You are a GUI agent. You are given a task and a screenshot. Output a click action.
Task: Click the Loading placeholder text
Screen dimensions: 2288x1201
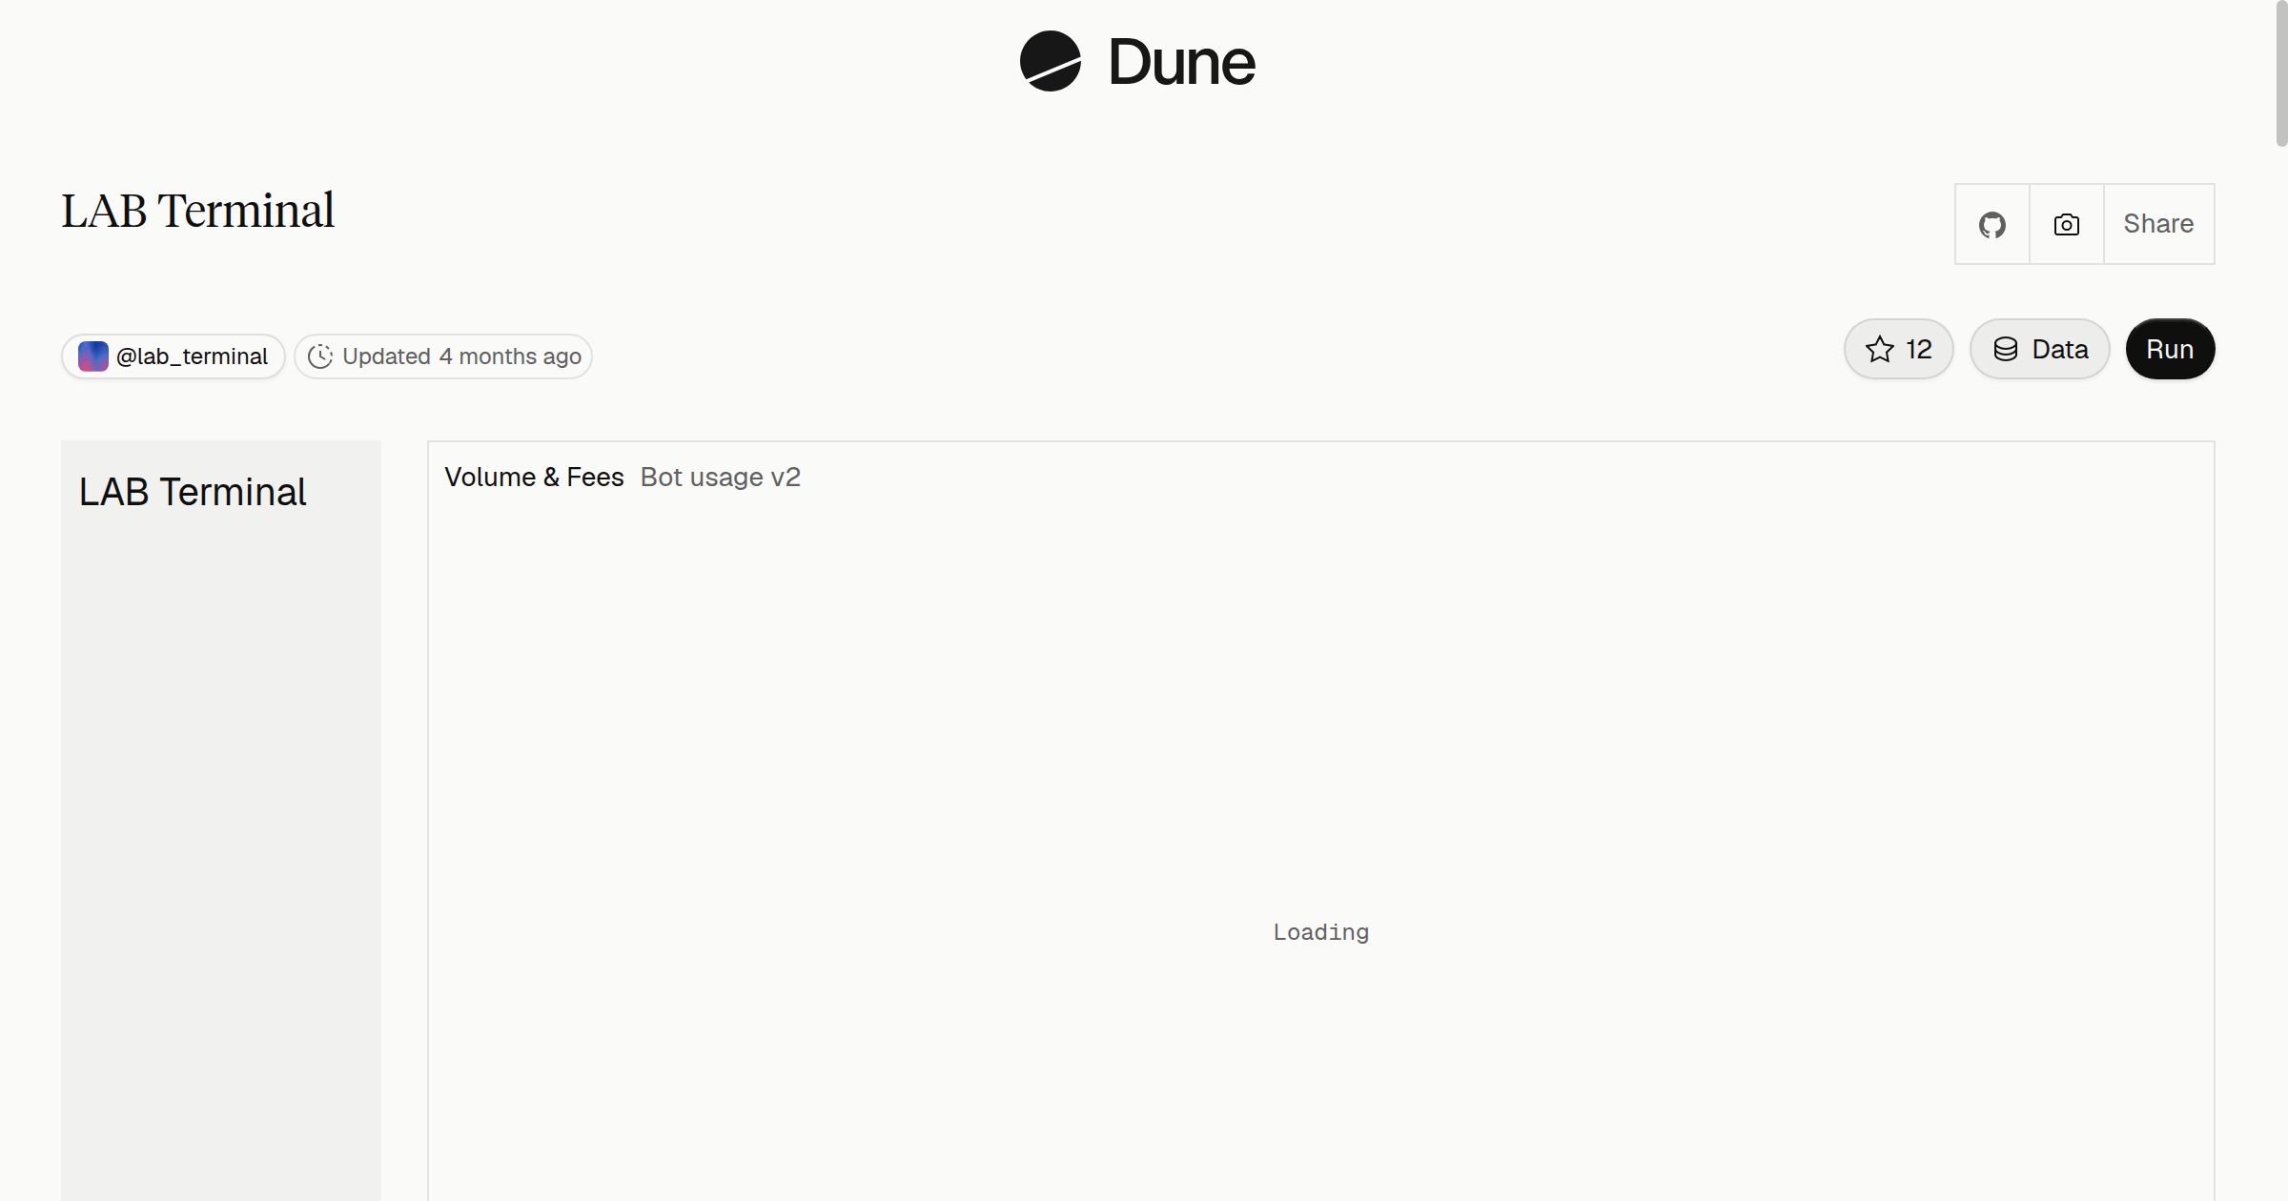tap(1321, 932)
